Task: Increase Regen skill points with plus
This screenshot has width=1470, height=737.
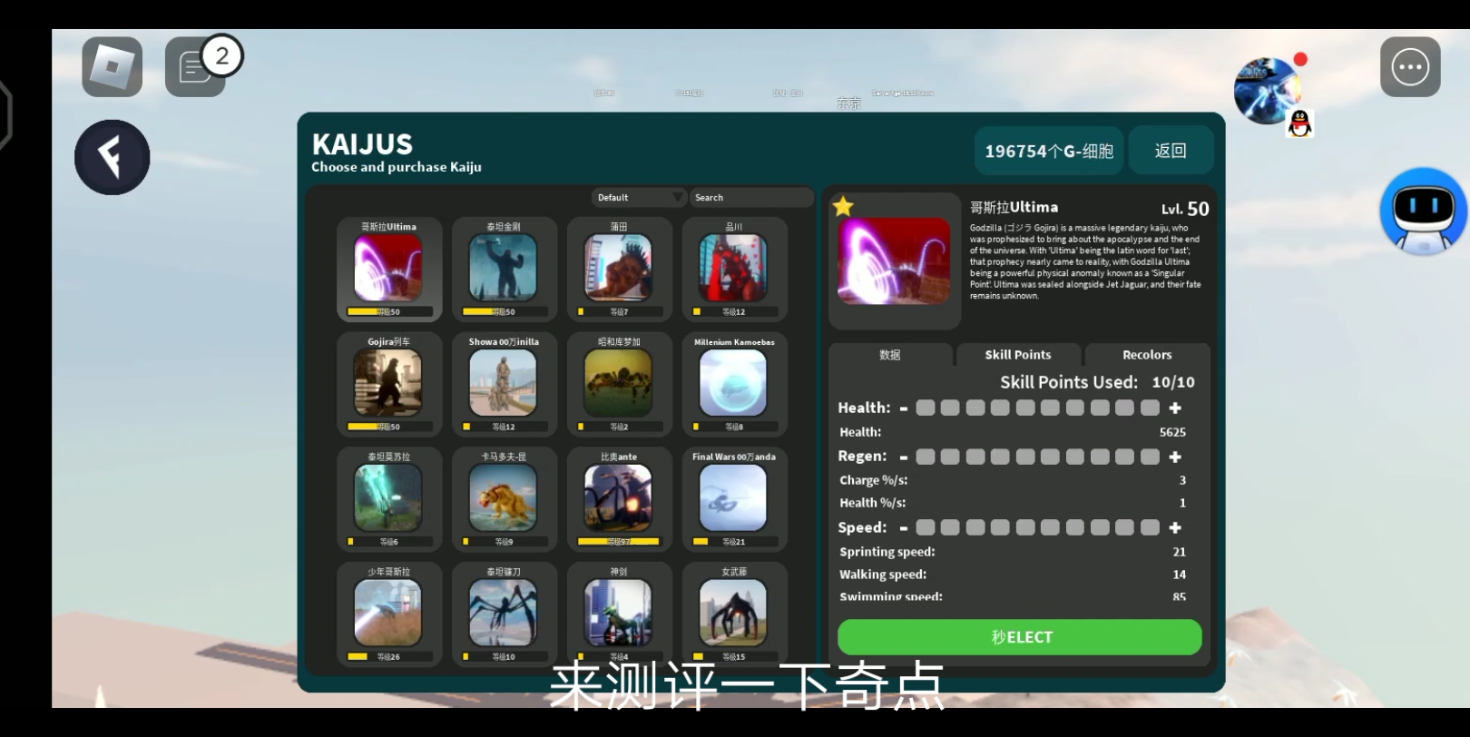Action: coord(1175,457)
